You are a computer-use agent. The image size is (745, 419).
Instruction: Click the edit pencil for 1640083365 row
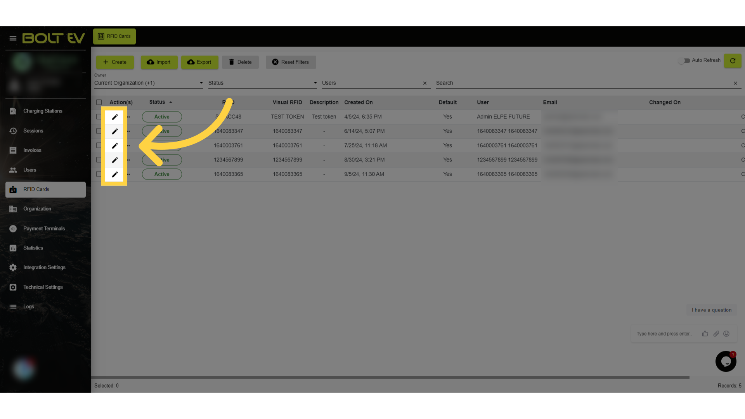point(115,174)
